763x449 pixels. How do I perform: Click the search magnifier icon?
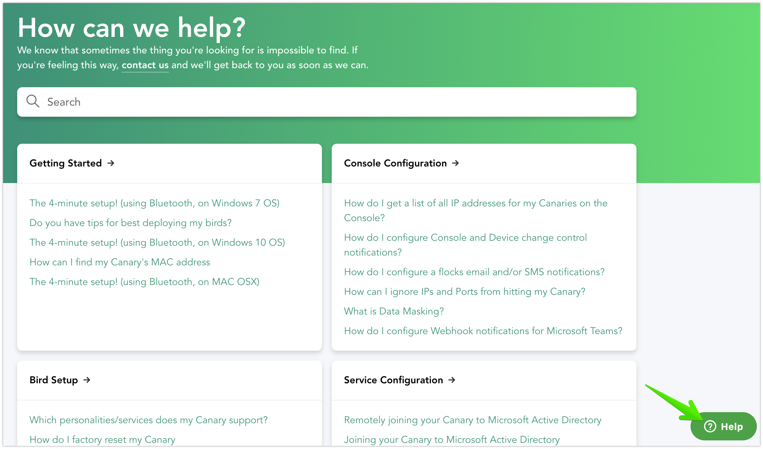[x=33, y=101]
